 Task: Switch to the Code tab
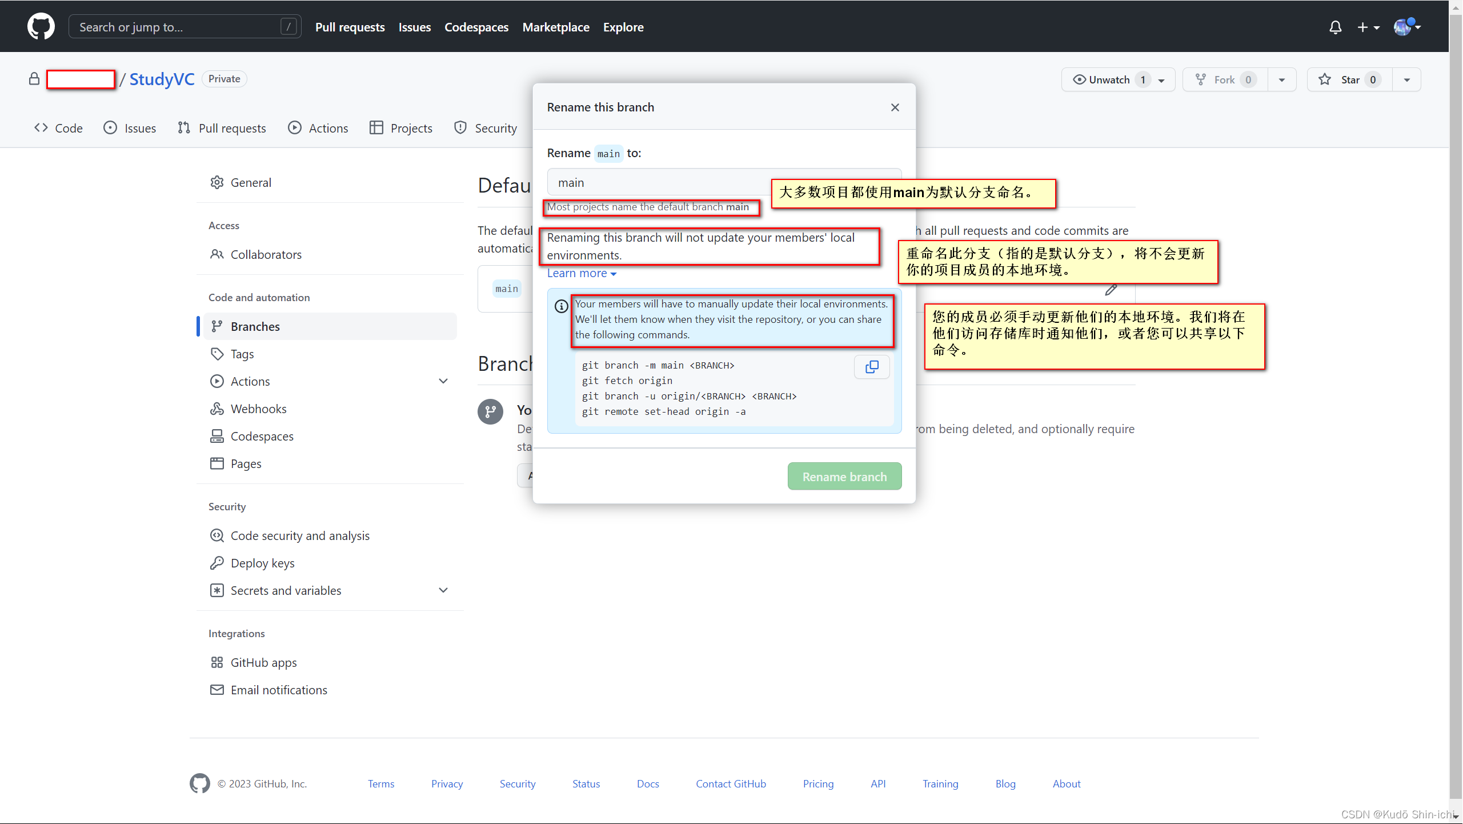click(x=58, y=128)
